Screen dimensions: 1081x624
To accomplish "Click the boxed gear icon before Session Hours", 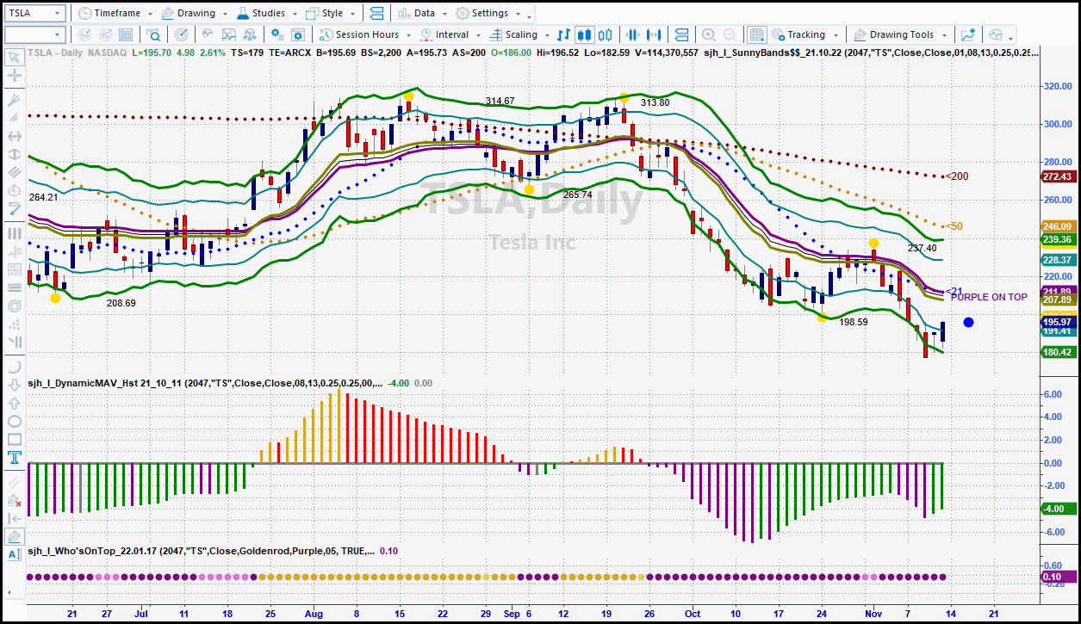I will pyautogui.click(x=297, y=35).
